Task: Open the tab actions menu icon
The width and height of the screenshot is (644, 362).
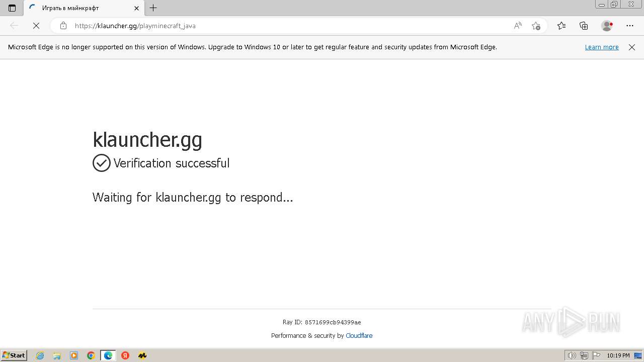Action: pos(12,8)
